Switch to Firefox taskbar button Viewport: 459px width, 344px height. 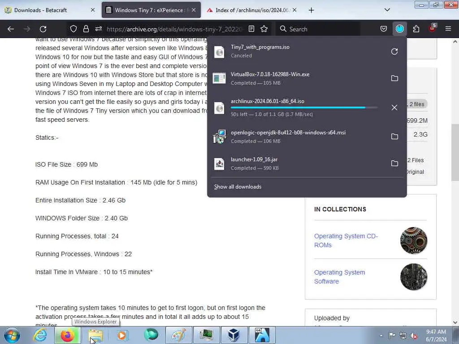(68, 335)
